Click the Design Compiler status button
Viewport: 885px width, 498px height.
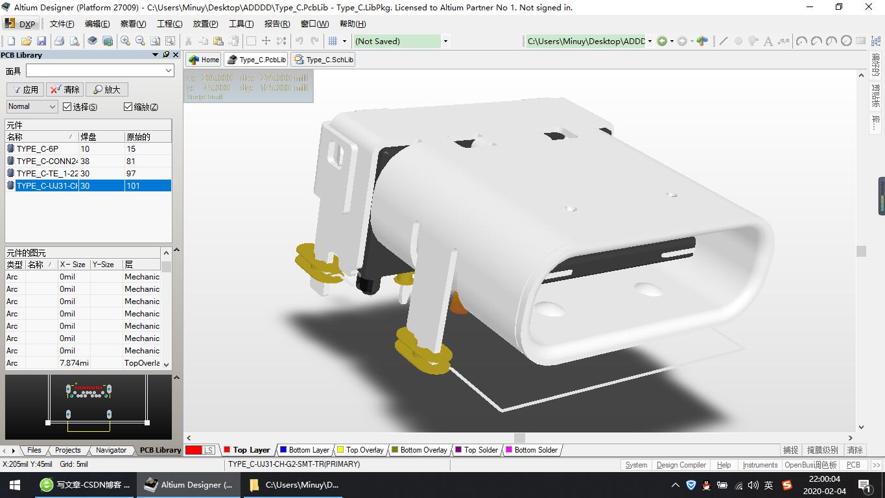(x=681, y=465)
